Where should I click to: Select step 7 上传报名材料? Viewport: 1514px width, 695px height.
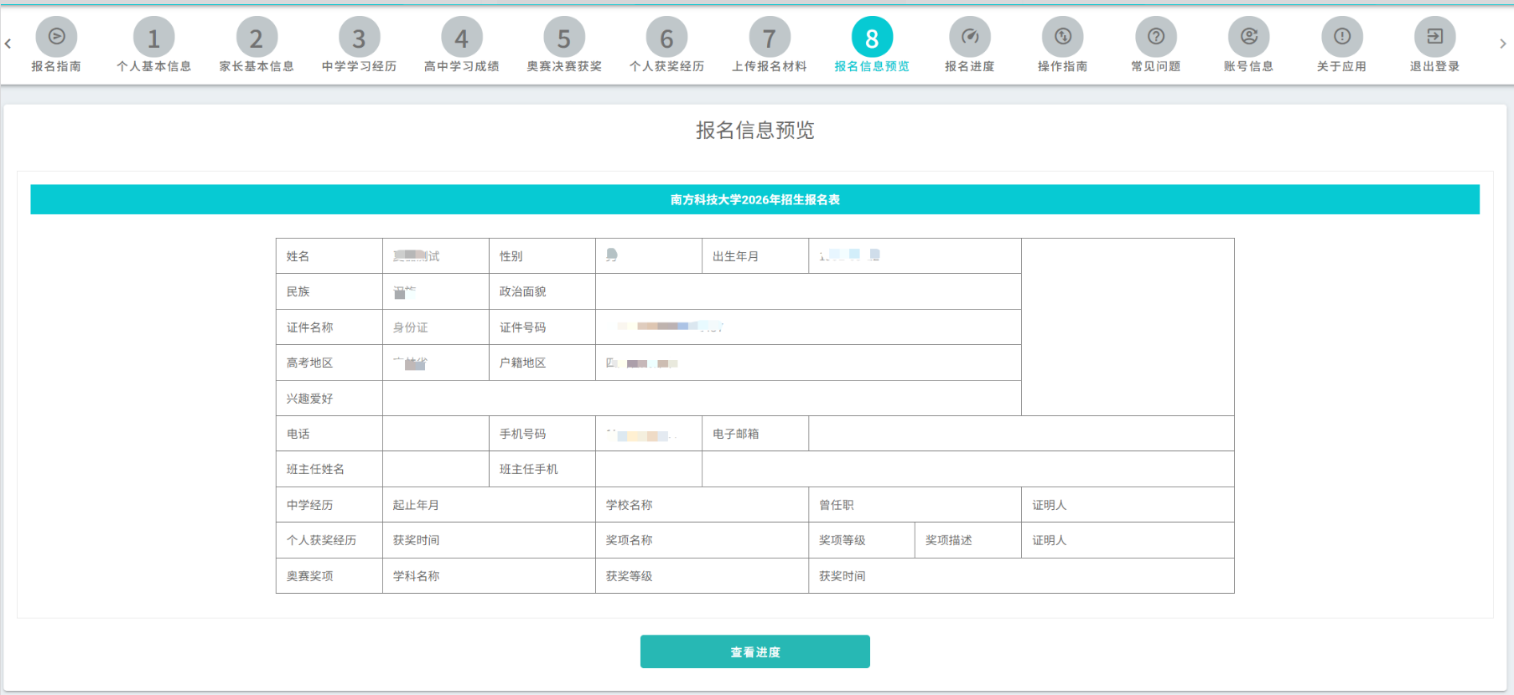click(x=769, y=38)
